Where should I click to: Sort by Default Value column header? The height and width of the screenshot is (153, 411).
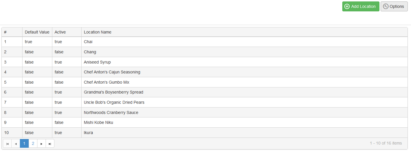click(x=37, y=32)
